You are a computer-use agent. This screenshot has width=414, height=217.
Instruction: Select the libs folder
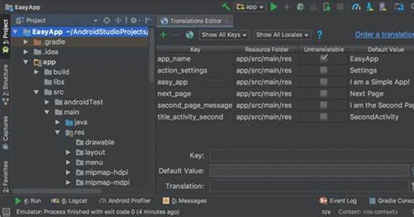[54, 82]
